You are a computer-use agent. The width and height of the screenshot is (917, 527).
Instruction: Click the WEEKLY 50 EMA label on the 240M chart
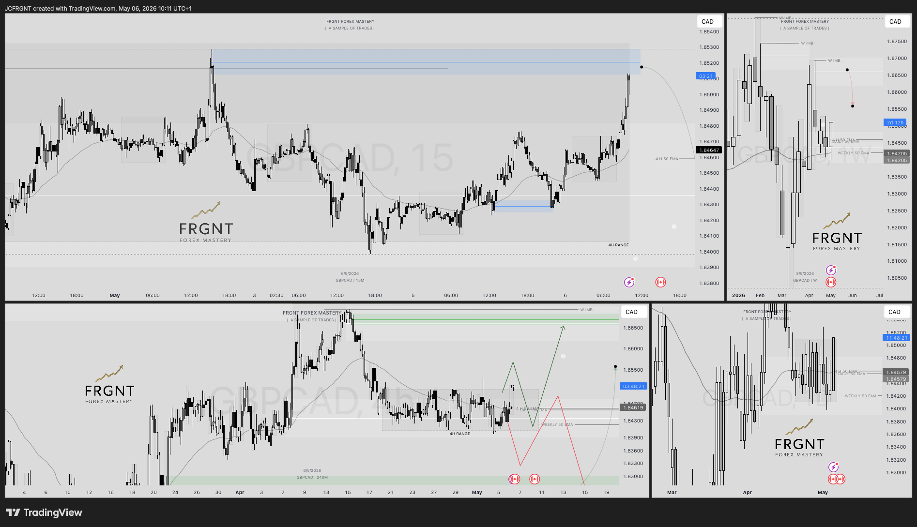coord(557,424)
